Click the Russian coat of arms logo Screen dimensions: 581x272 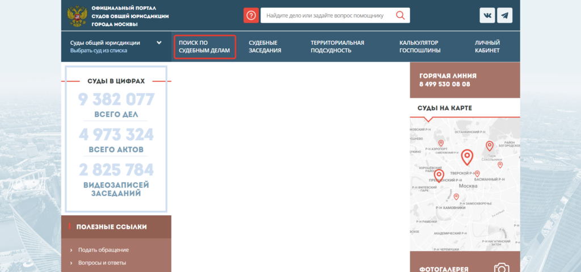77,15
